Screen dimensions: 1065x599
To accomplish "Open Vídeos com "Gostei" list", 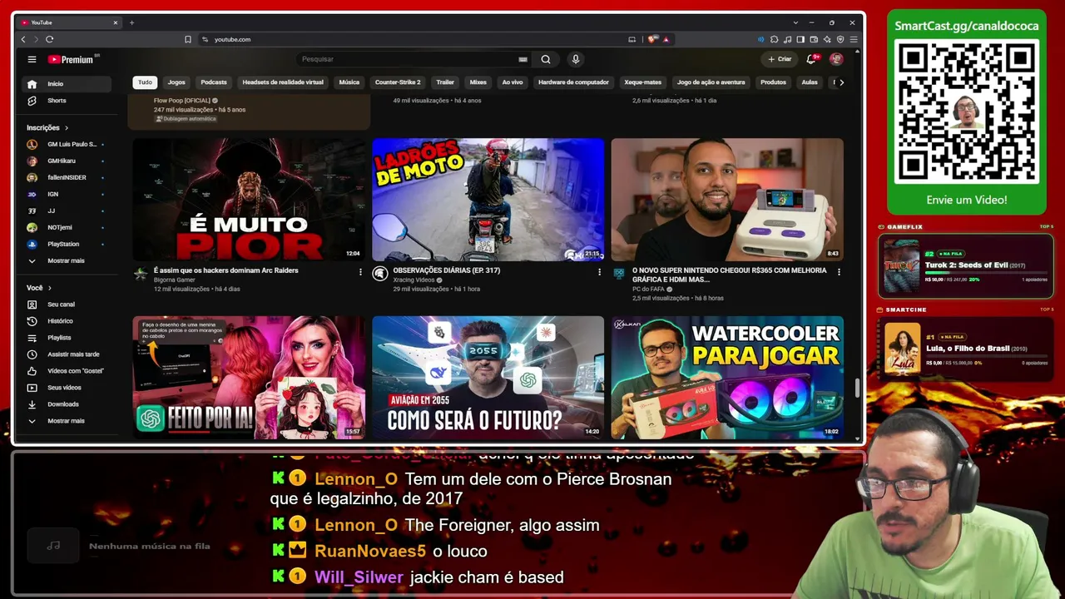I will point(67,371).
